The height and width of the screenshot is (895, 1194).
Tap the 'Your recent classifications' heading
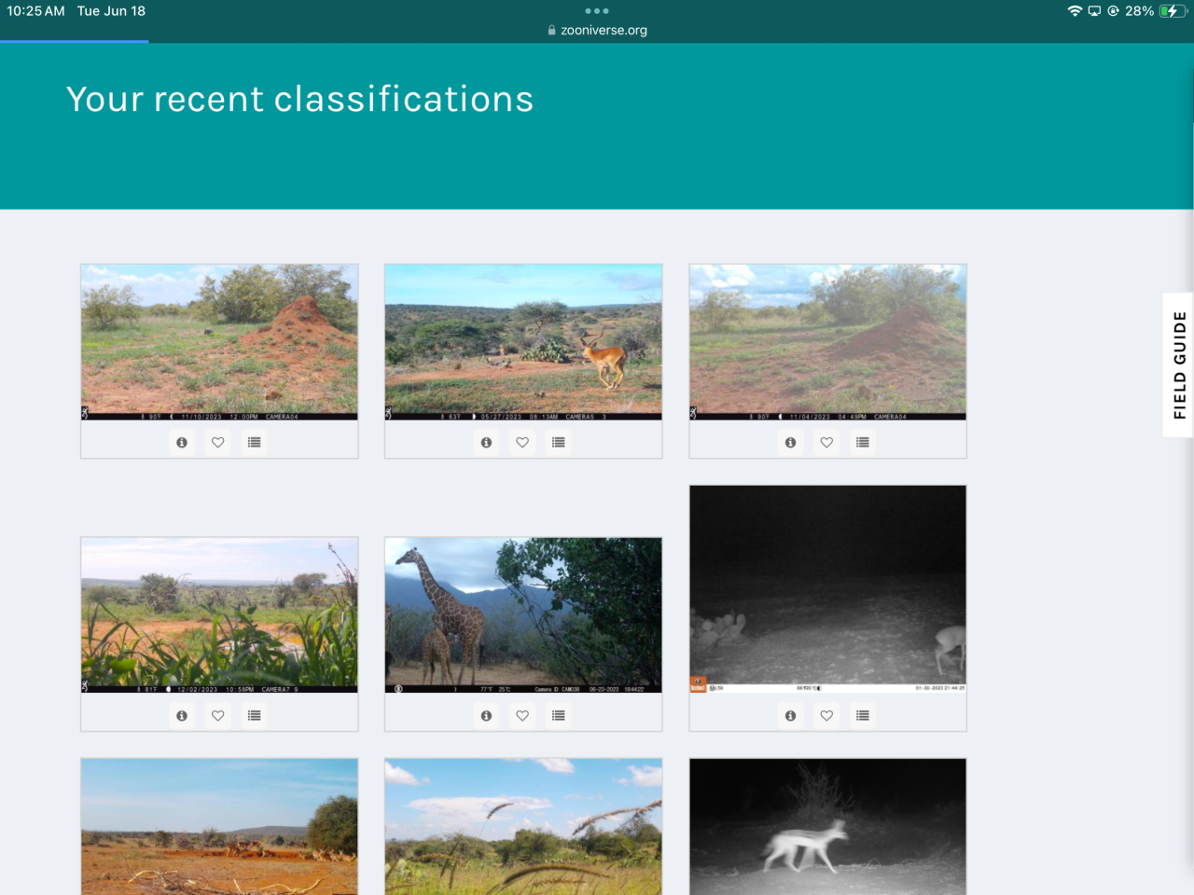tap(300, 99)
